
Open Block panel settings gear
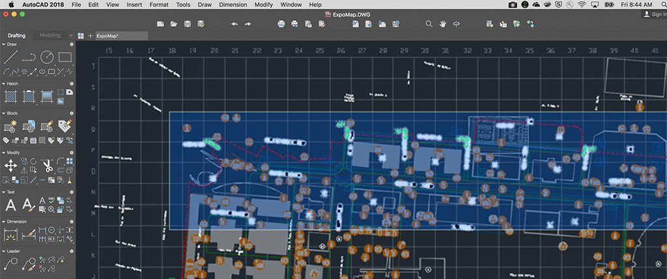point(70,113)
